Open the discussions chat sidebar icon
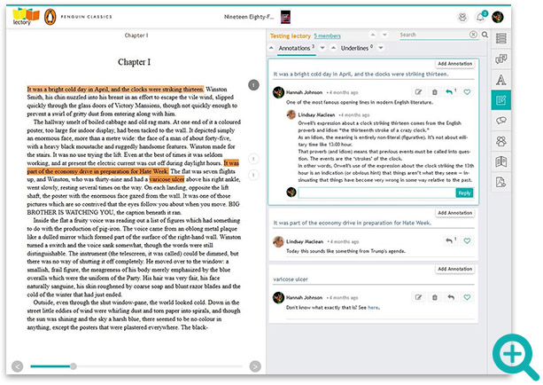The width and height of the screenshot is (543, 385). point(501,121)
